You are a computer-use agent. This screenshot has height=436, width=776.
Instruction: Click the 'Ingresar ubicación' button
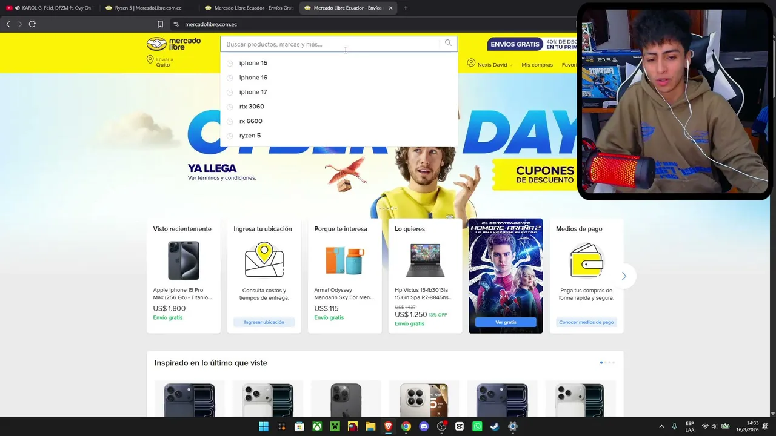pos(264,322)
